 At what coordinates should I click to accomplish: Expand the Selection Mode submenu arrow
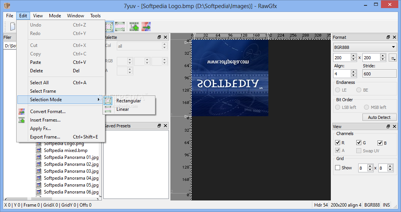coord(98,100)
